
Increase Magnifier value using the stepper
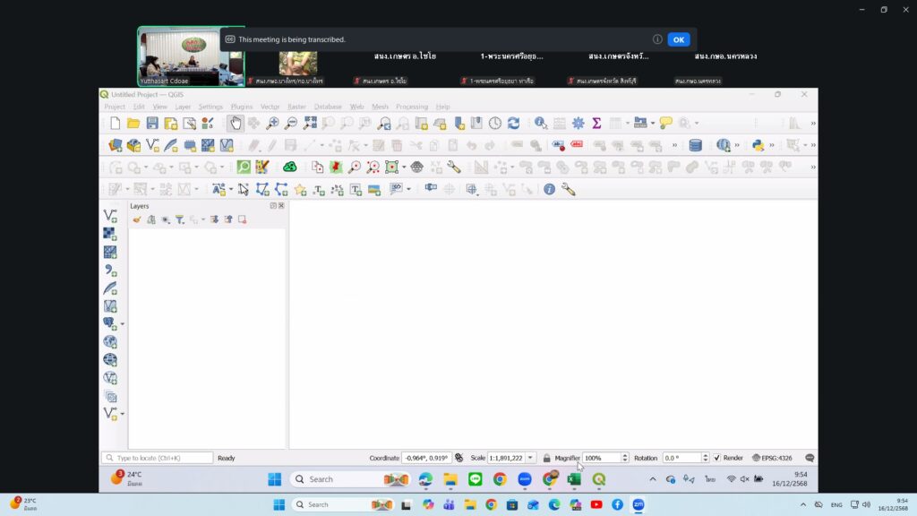[625, 455]
